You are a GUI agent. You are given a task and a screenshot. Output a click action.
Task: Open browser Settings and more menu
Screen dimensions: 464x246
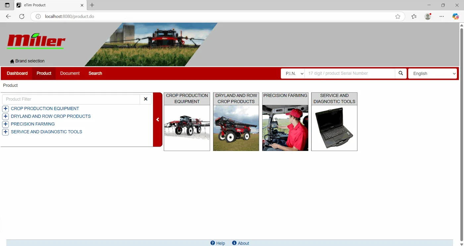(x=442, y=17)
